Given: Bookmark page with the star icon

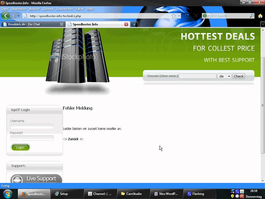Looking at the screenshot, I should click(174, 16).
